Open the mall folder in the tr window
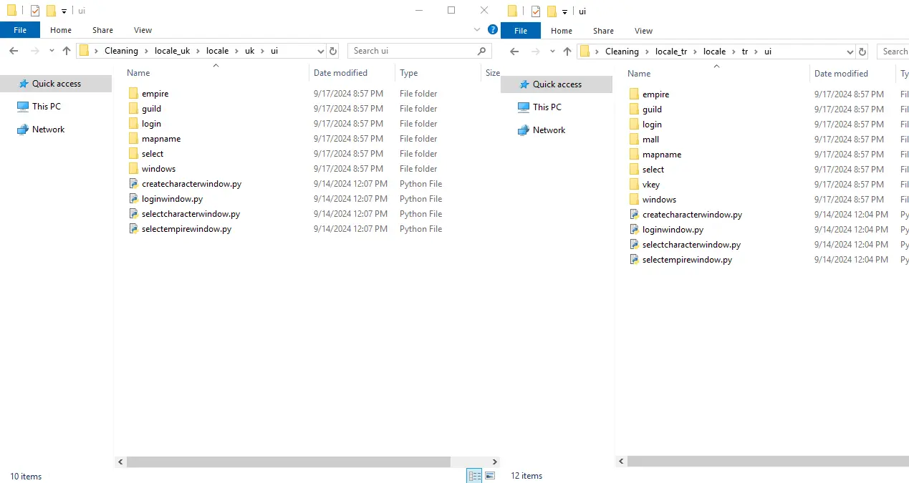The width and height of the screenshot is (909, 483). click(x=650, y=140)
